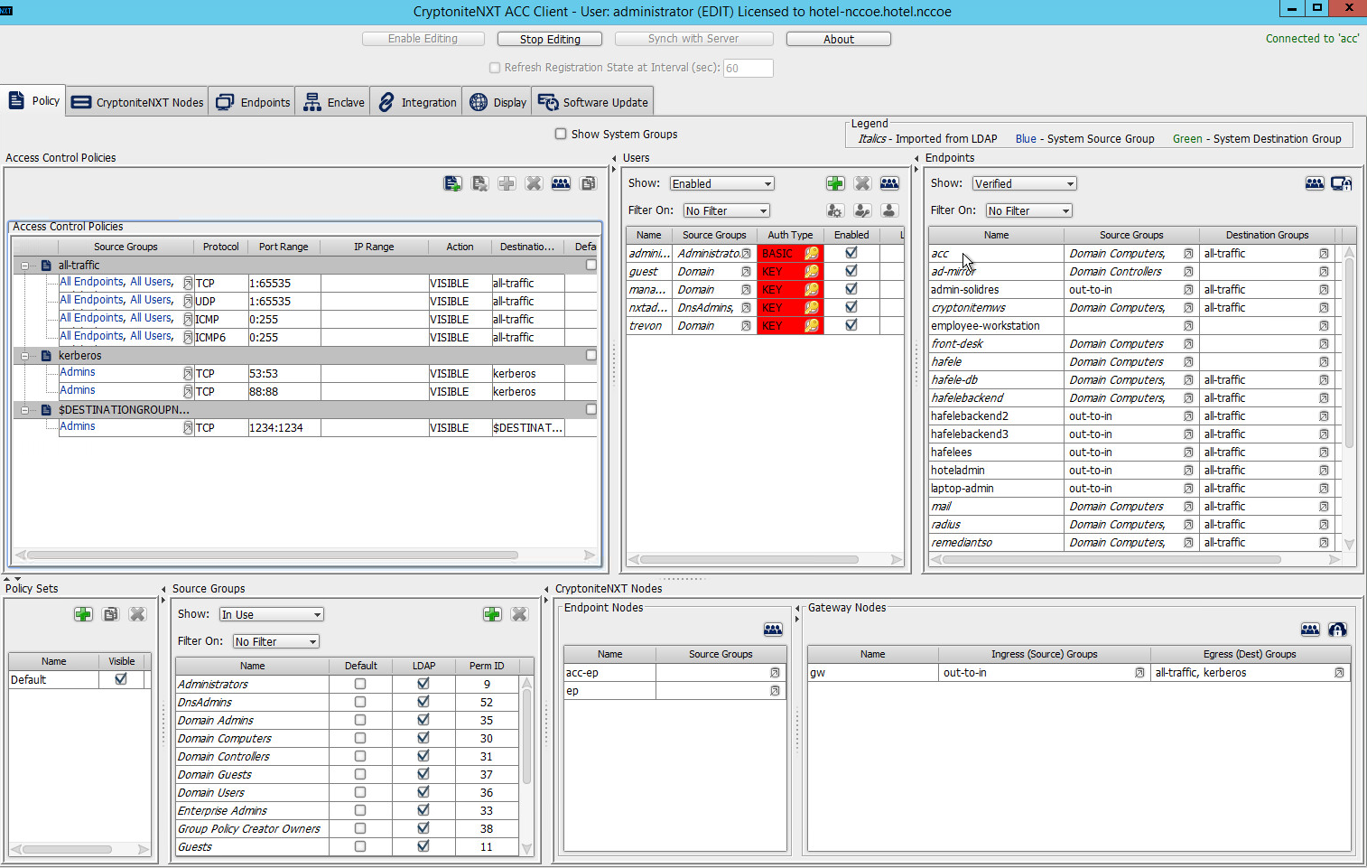The width and height of the screenshot is (1367, 868).
Task: Click the copy icon in Policy Sets panel
Action: (110, 614)
